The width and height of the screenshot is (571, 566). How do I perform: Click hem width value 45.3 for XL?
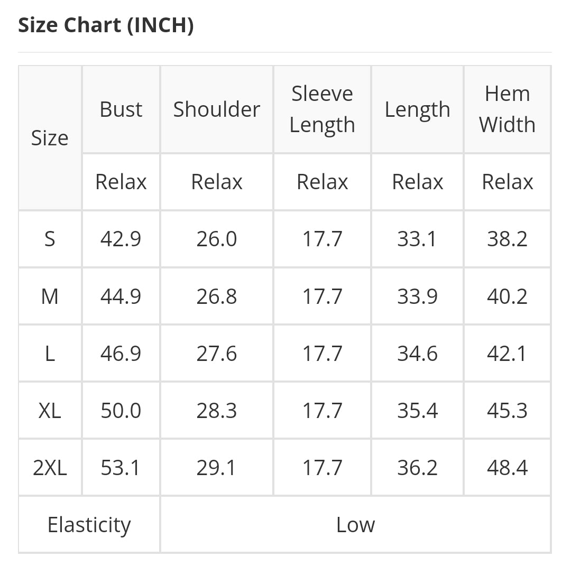[507, 411]
